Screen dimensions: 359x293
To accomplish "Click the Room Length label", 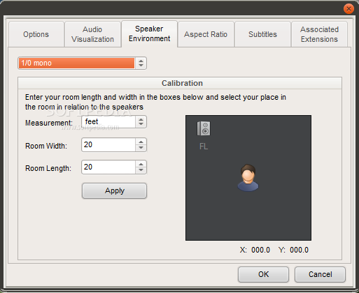I will click(x=48, y=168).
